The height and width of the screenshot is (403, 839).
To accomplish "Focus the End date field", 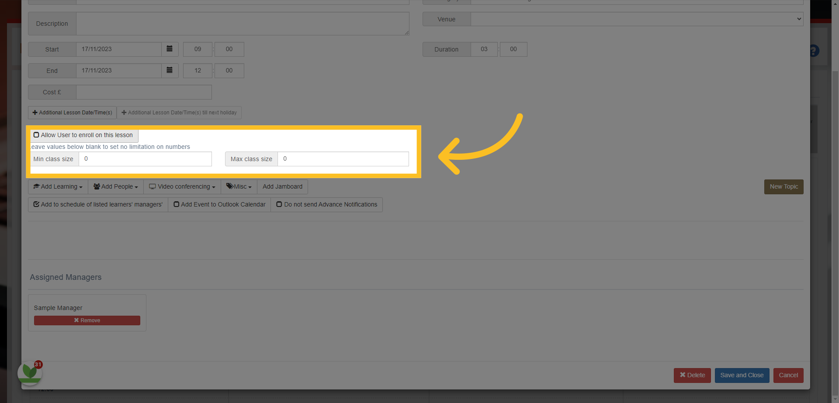I will 119,70.
